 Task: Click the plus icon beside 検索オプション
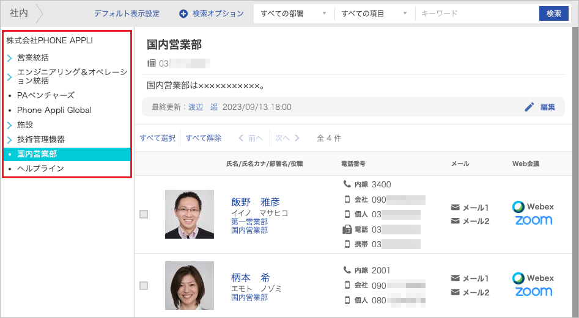(183, 13)
